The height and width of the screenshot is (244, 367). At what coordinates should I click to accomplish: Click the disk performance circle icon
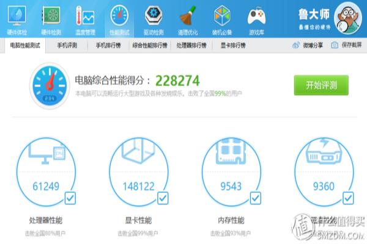(324, 172)
